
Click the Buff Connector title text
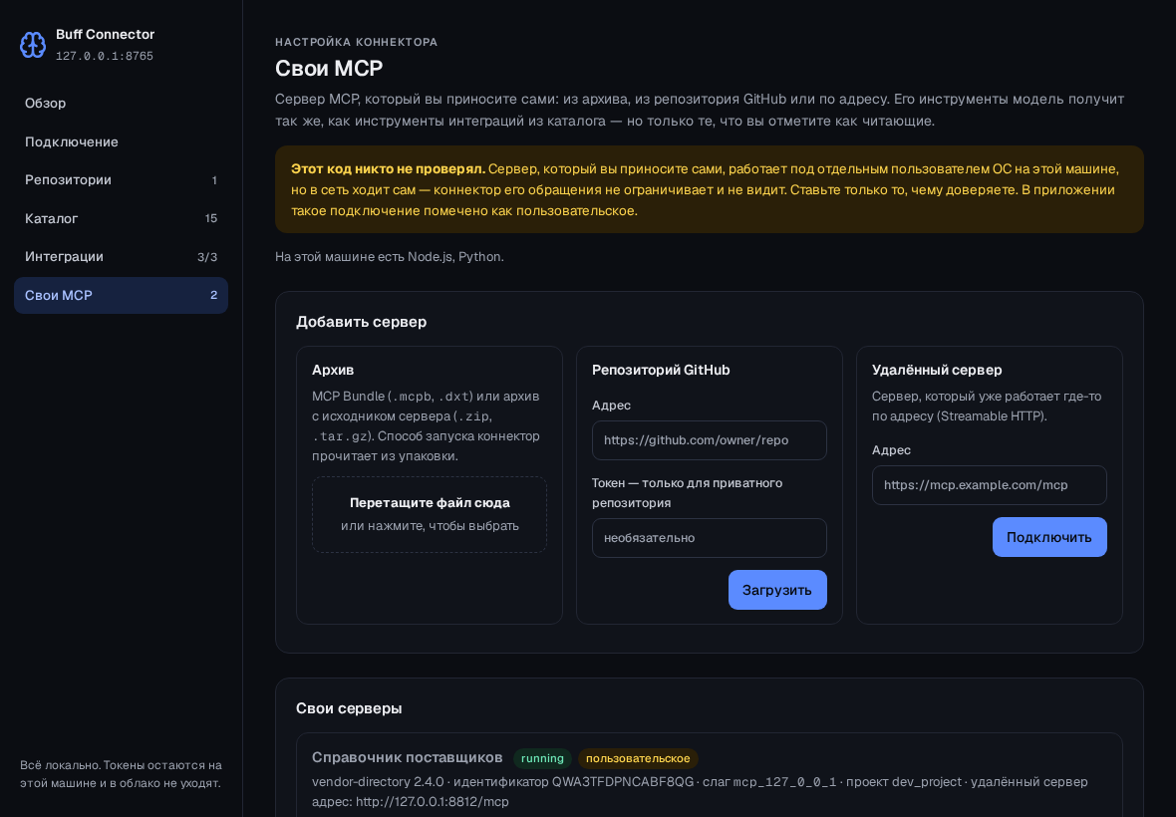[x=105, y=35]
